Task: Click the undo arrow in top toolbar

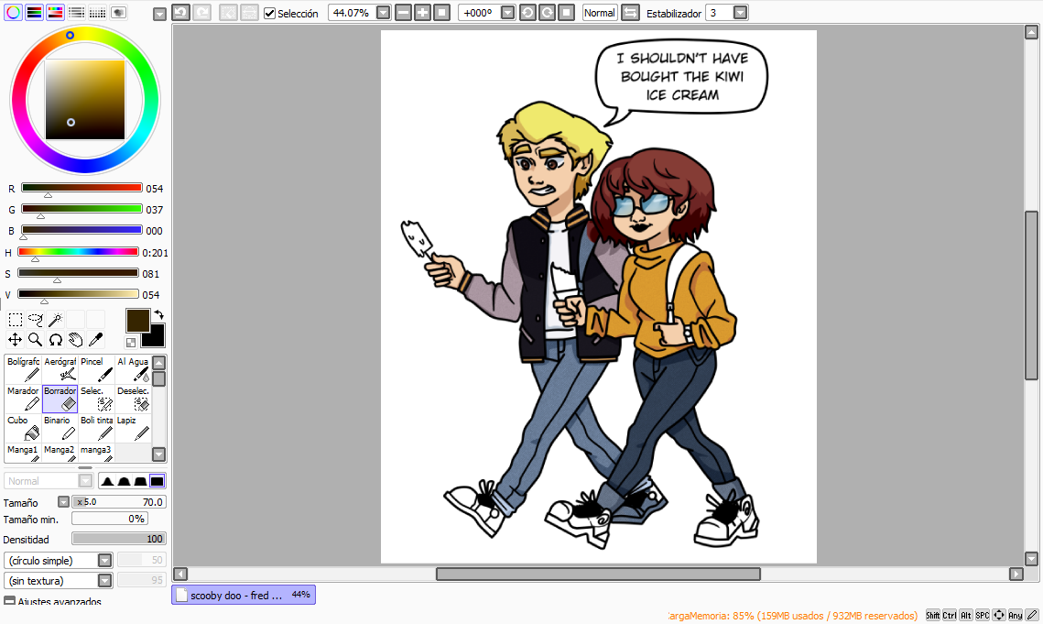Action: 181,13
